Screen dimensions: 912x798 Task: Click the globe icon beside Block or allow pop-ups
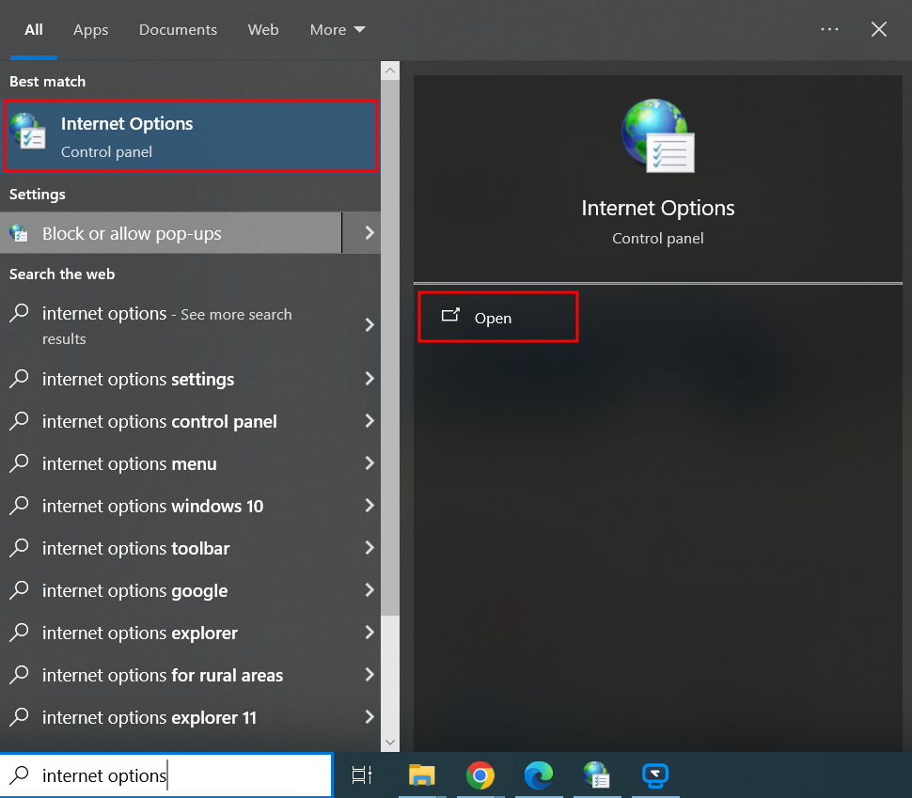pyautogui.click(x=19, y=233)
